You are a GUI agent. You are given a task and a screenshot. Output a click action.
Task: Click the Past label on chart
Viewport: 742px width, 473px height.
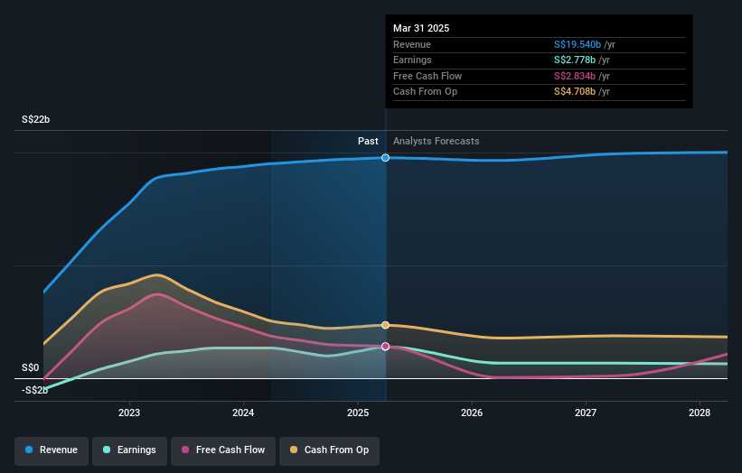[368, 142]
